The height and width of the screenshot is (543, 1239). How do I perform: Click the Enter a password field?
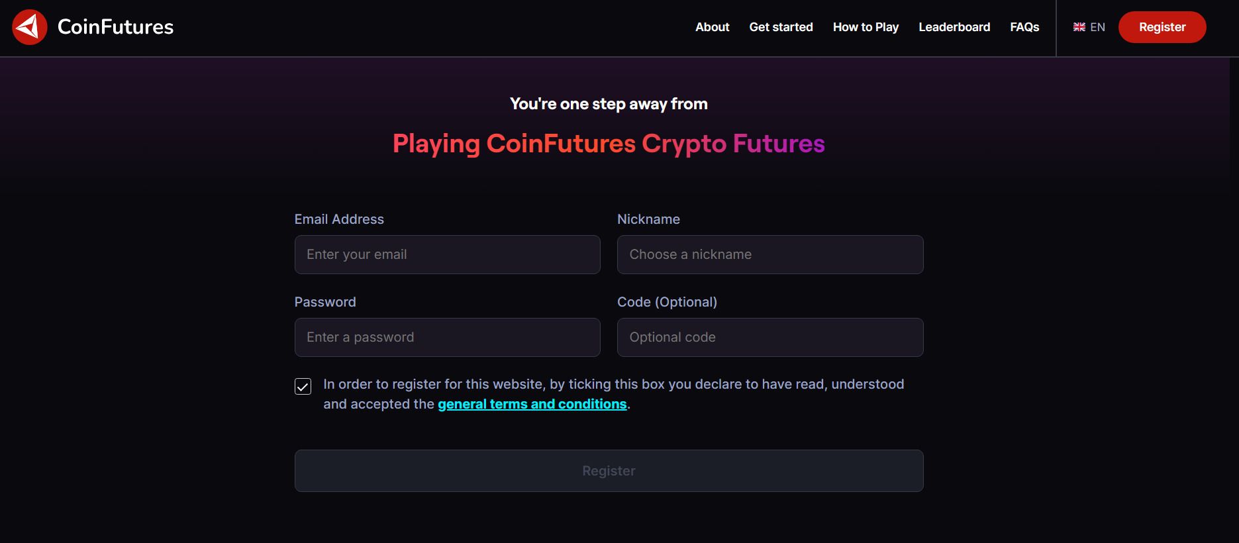(x=447, y=337)
